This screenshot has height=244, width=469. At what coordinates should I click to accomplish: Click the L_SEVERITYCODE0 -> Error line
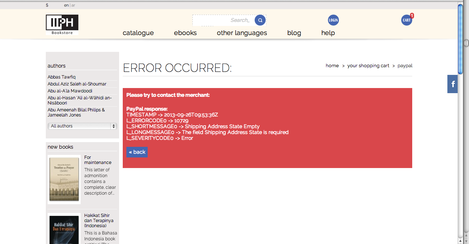(160, 138)
